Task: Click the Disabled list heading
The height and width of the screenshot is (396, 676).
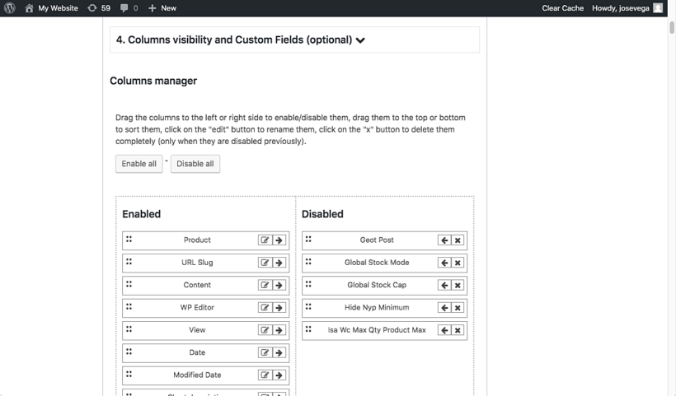Action: pyautogui.click(x=322, y=214)
